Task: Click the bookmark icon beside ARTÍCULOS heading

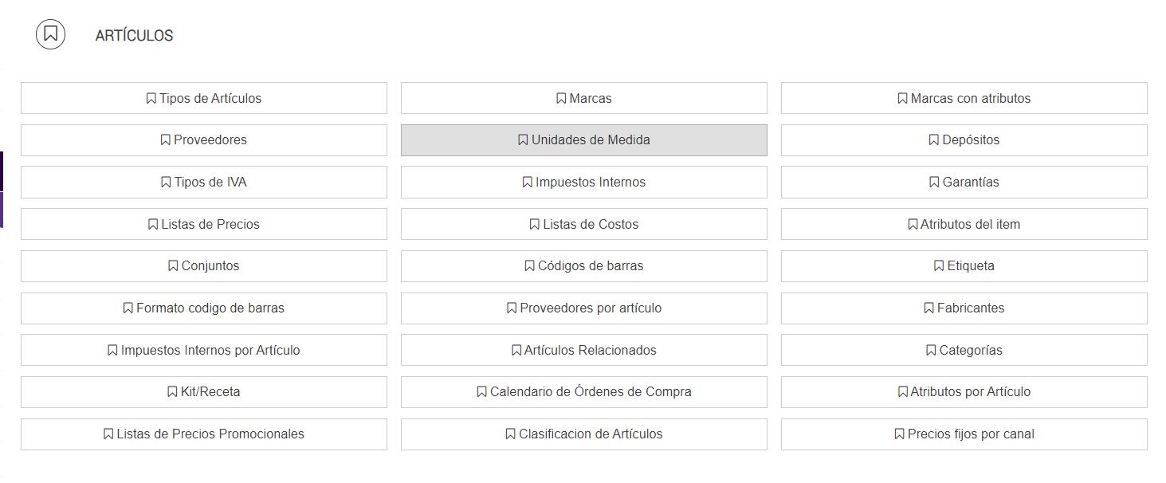Action: click(x=52, y=34)
